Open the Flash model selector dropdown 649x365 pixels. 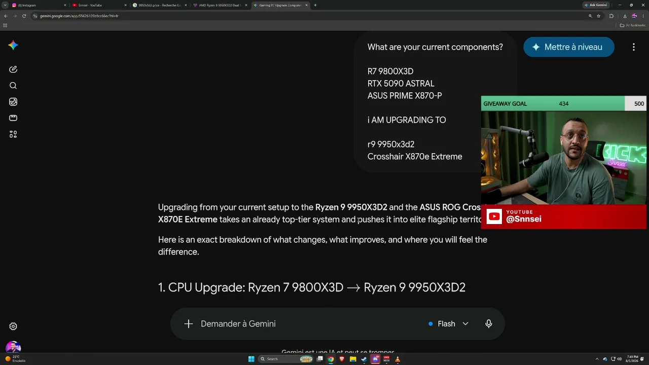tap(448, 324)
